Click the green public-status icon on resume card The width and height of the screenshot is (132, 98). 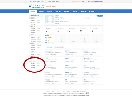(48, 41)
